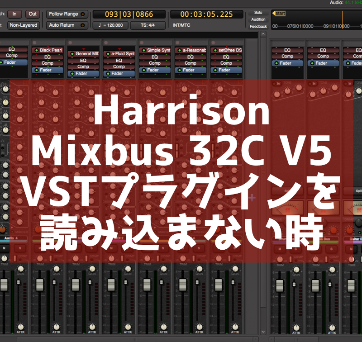The height and width of the screenshot is (342, 362).
Task: Select Comp processor under setBfree DS
Action: [x=226, y=63]
